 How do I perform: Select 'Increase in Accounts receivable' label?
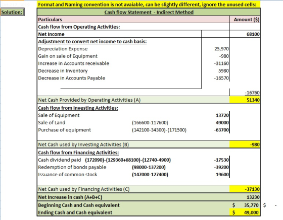point(73,63)
